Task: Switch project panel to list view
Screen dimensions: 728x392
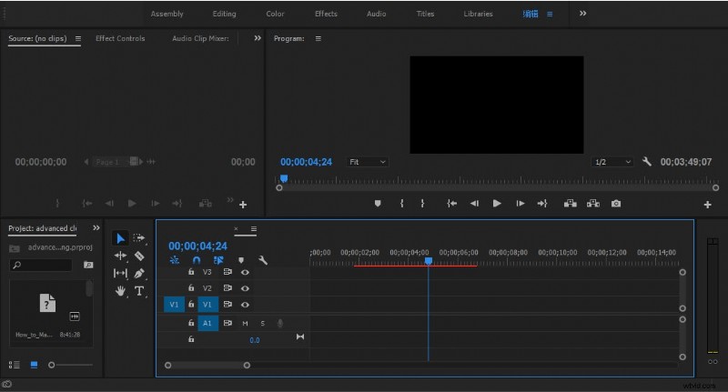Action: [x=15, y=365]
